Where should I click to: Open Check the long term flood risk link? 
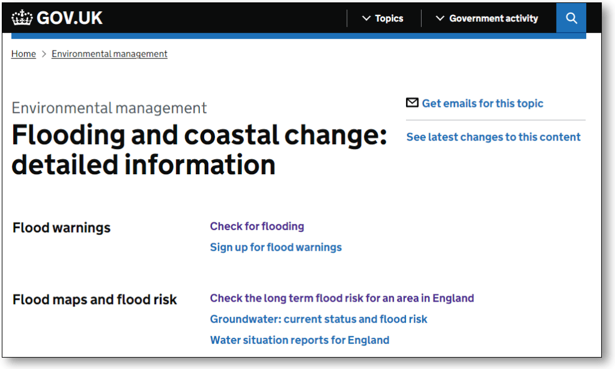[x=342, y=298]
